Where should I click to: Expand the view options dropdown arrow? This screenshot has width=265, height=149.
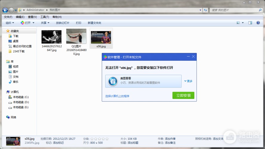point(243,23)
